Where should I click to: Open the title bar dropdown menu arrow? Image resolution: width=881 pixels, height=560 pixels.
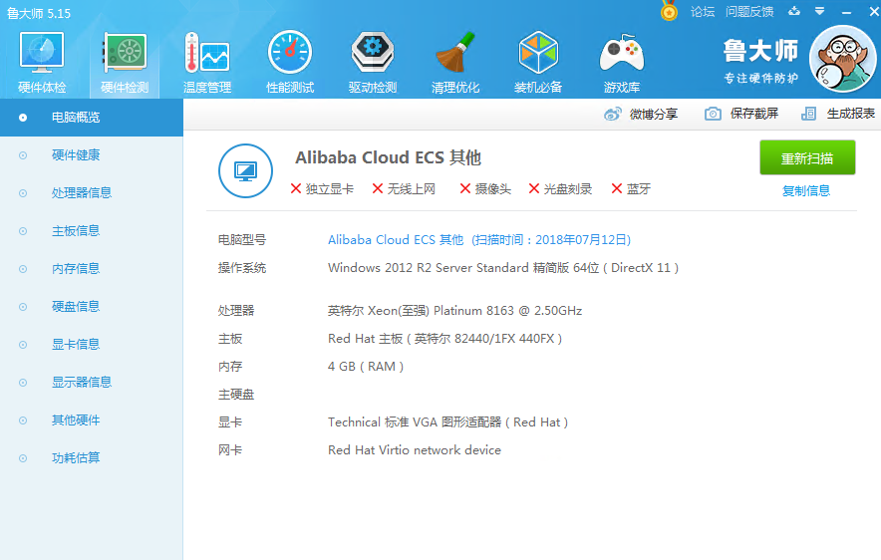point(820,11)
